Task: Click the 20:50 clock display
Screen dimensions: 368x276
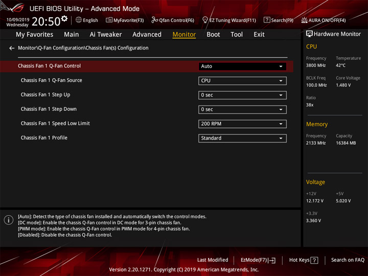Action: click(46, 21)
